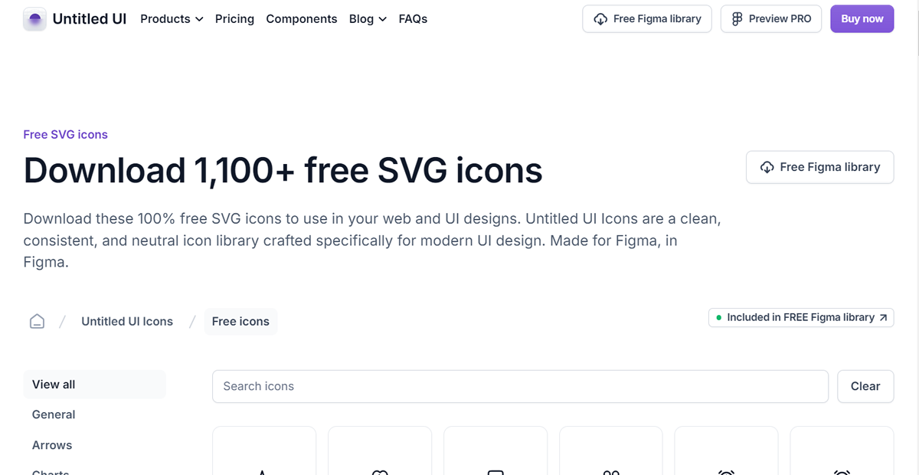Expand the Blog dropdown menu

coord(368,18)
